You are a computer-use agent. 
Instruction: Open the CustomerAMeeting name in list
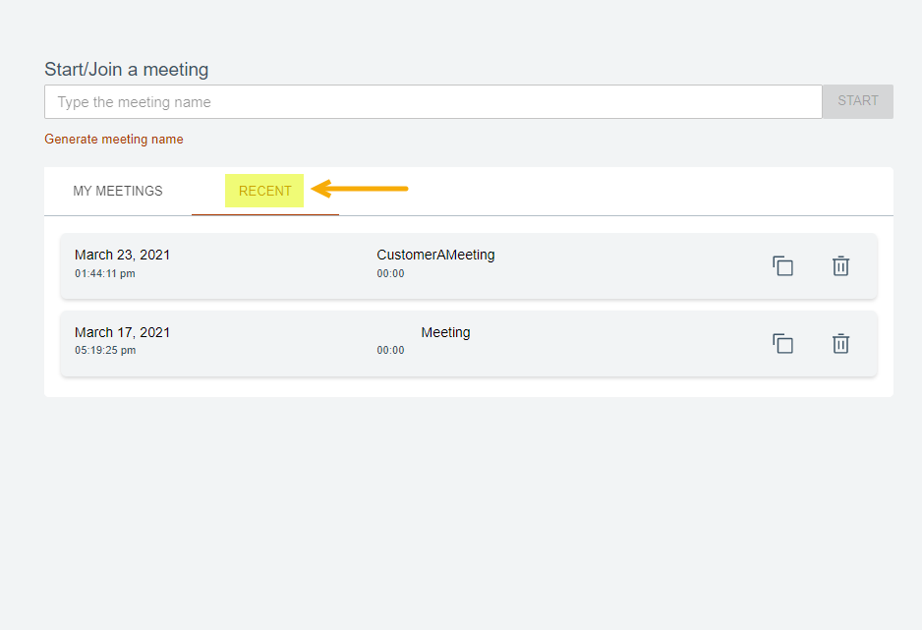pyautogui.click(x=435, y=255)
